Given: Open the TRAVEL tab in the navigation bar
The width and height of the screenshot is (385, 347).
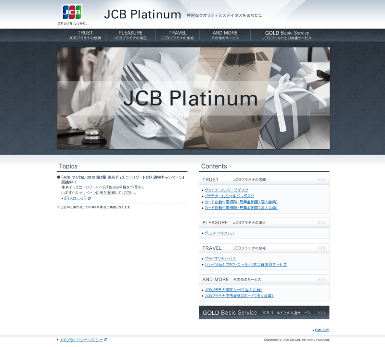Looking at the screenshot, I should coord(177,35).
